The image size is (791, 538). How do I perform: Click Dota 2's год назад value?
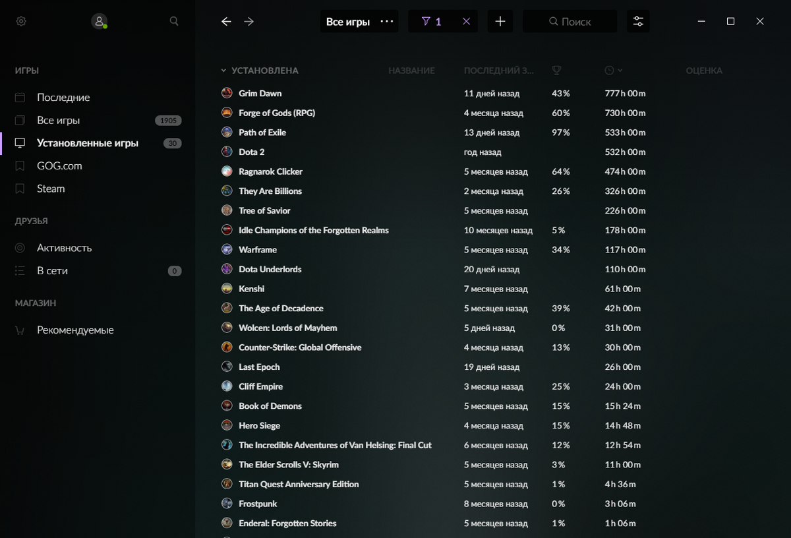483,152
